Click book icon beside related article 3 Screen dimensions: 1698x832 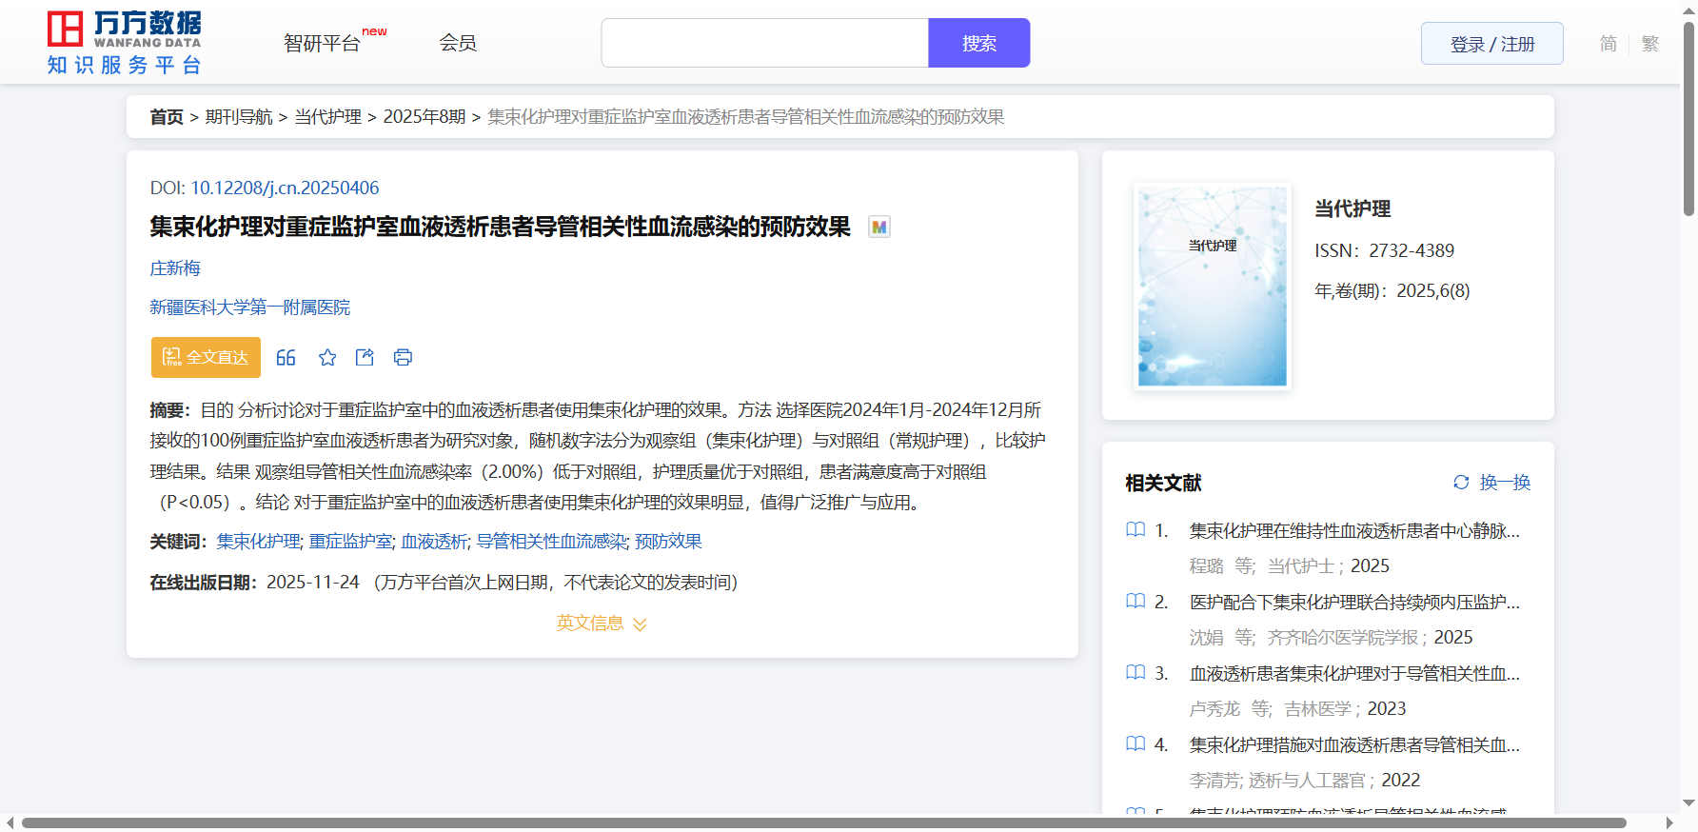click(x=1135, y=673)
